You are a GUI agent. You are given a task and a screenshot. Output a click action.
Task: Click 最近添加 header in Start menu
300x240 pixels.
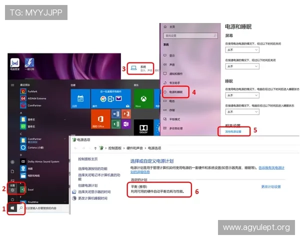25,85
